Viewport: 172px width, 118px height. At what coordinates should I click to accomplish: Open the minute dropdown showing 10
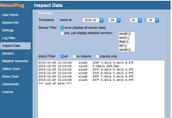point(153,20)
